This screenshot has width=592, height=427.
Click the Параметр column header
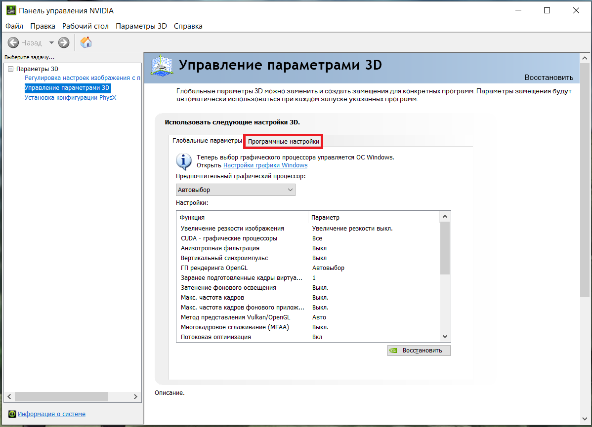pyautogui.click(x=374, y=218)
